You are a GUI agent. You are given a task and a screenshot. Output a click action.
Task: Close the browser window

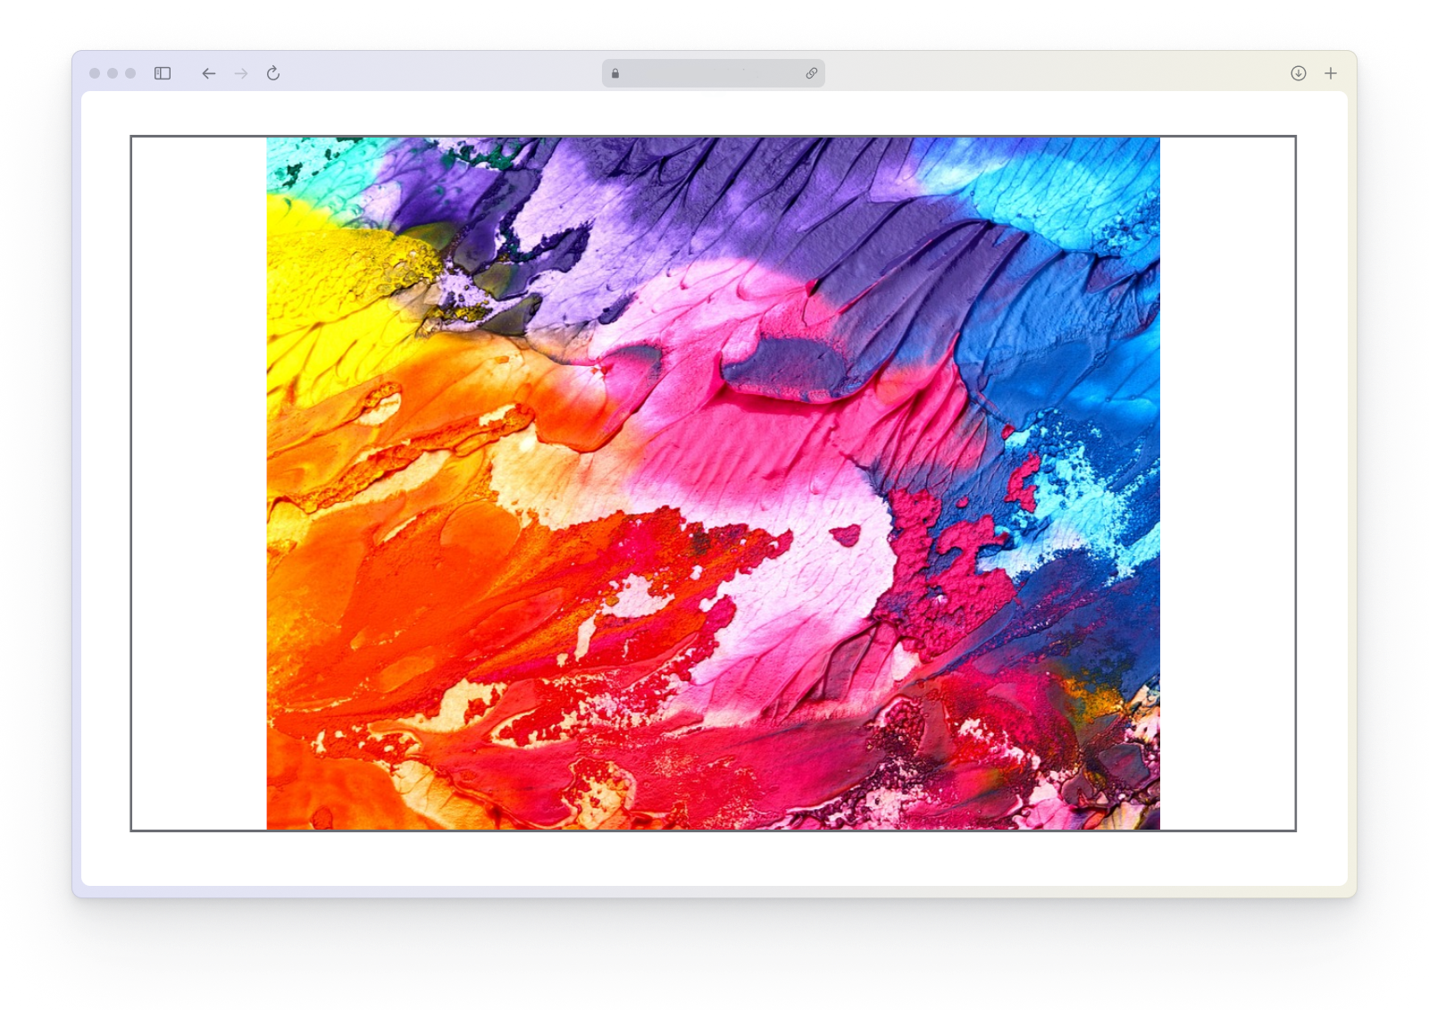tap(95, 73)
